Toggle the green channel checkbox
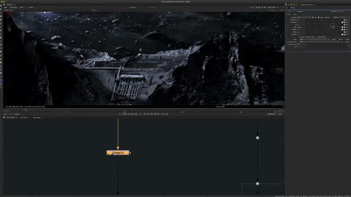The width and height of the screenshot is (351, 197). click(319, 18)
